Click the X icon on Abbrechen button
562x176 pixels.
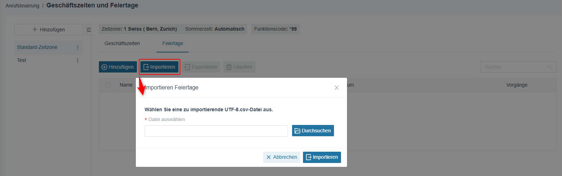coord(269,157)
